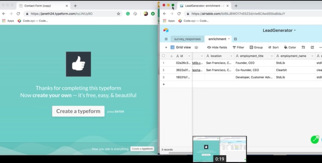Expand the views switcher arrow beside Grid view

tap(166, 47)
